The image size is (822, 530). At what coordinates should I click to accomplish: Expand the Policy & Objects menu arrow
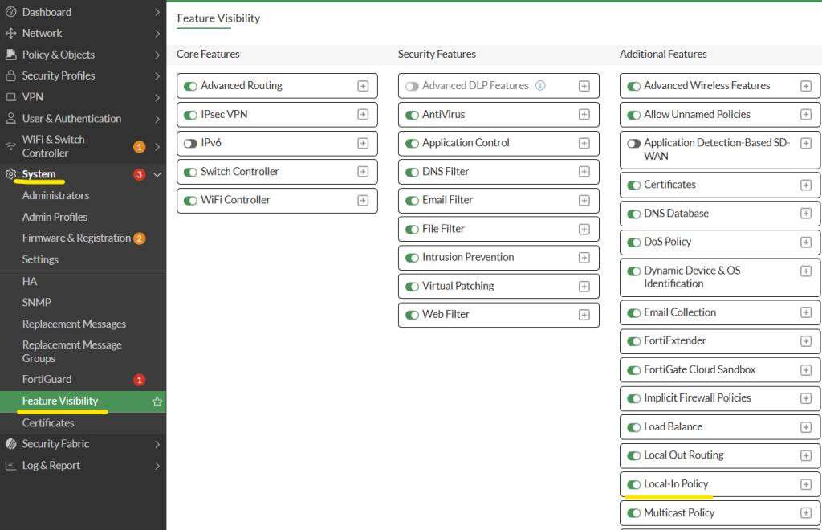[x=157, y=55]
